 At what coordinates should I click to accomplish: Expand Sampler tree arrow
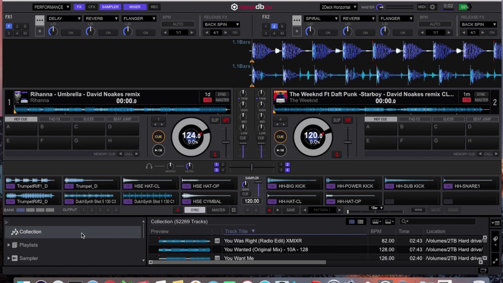pyautogui.click(x=9, y=259)
